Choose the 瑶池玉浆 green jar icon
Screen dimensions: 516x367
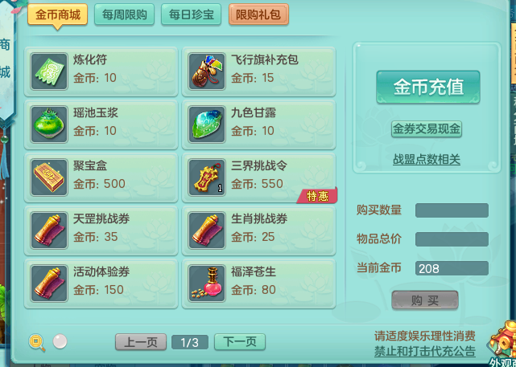click(x=49, y=124)
